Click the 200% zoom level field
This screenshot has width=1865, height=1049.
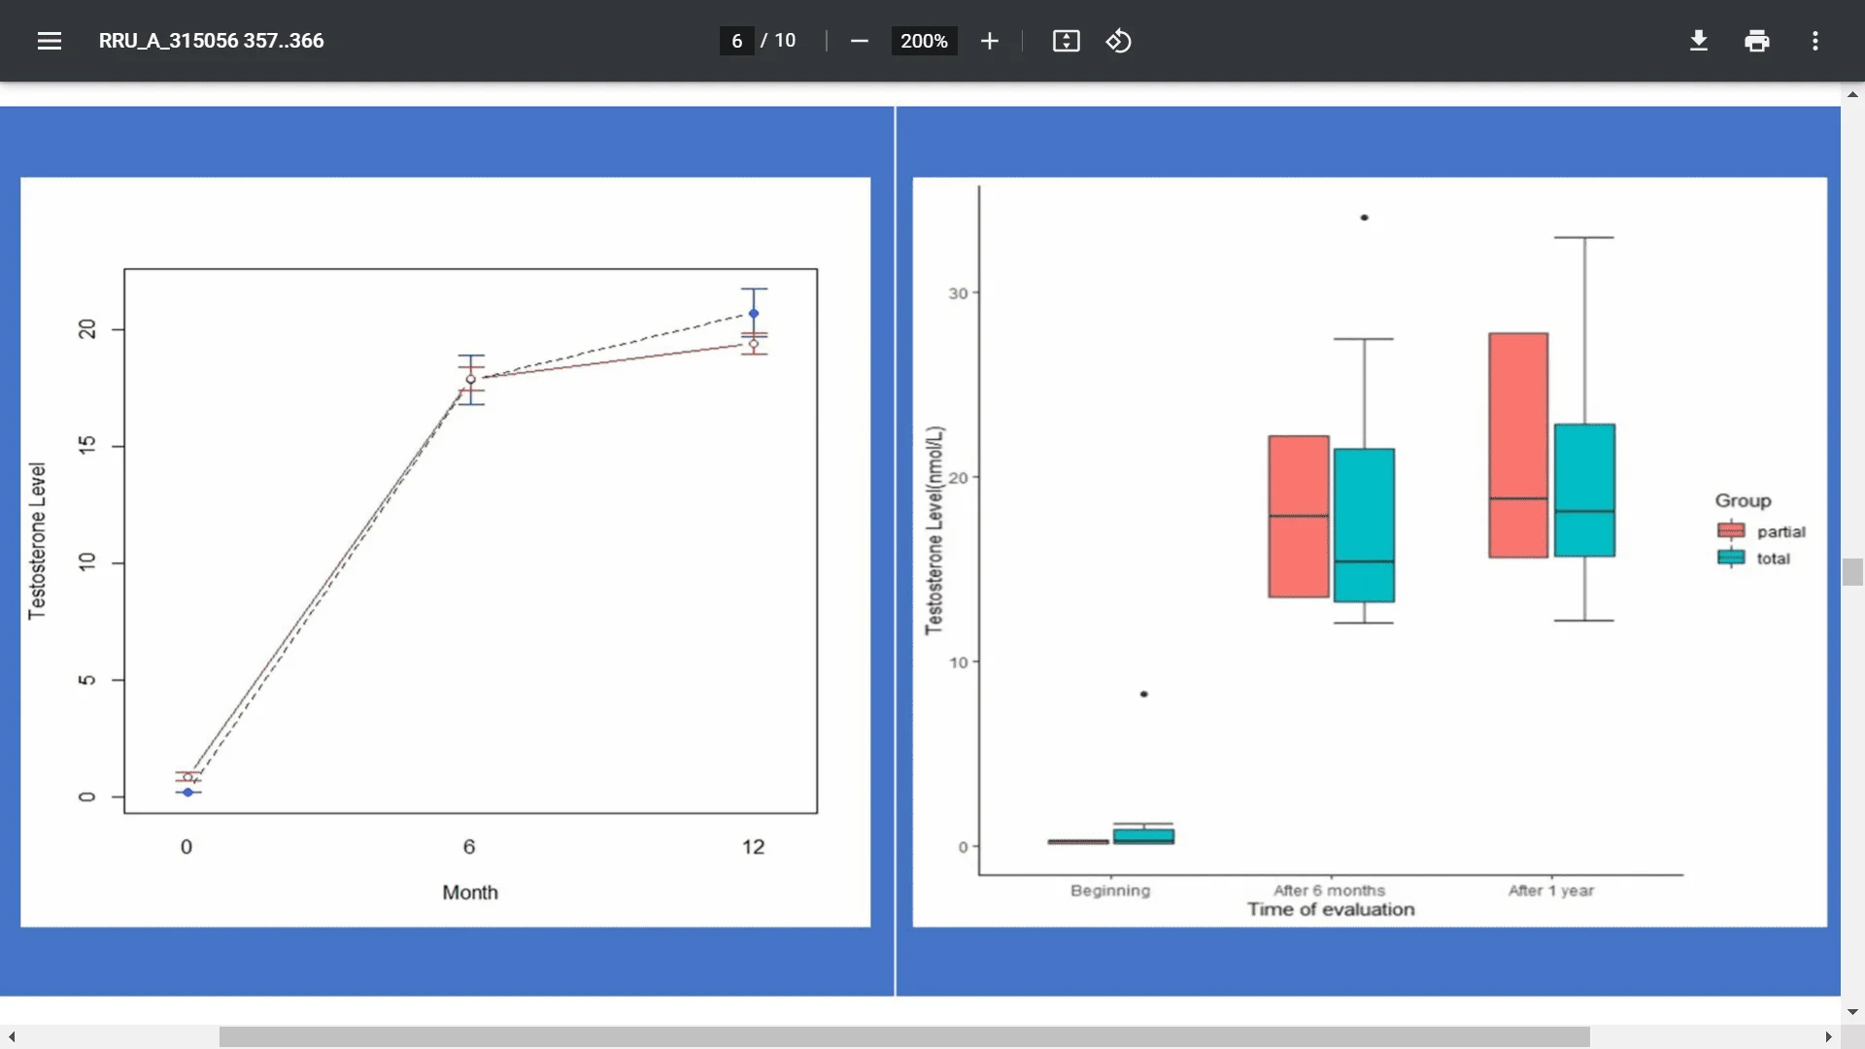click(924, 41)
